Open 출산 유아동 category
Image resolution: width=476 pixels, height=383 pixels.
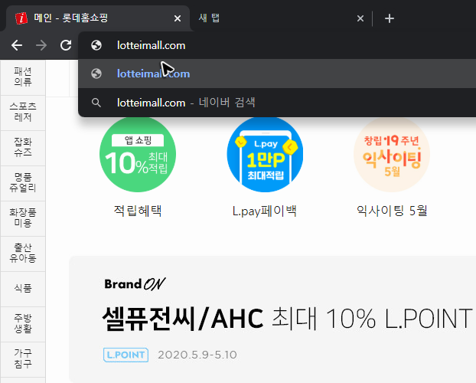click(x=23, y=254)
